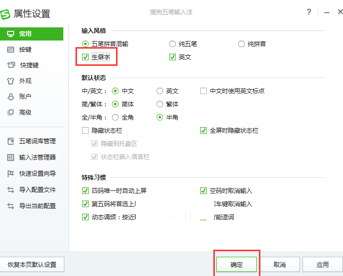
Task: Minimize the settings window
Action: (x=327, y=13)
